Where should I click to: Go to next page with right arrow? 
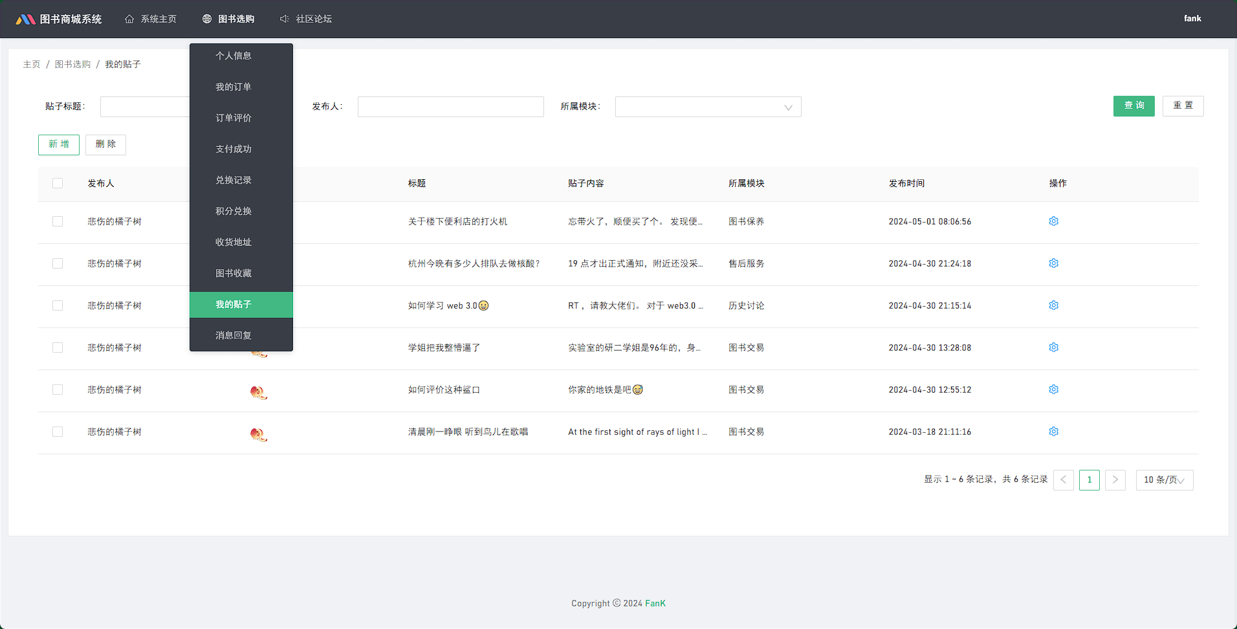click(x=1115, y=480)
